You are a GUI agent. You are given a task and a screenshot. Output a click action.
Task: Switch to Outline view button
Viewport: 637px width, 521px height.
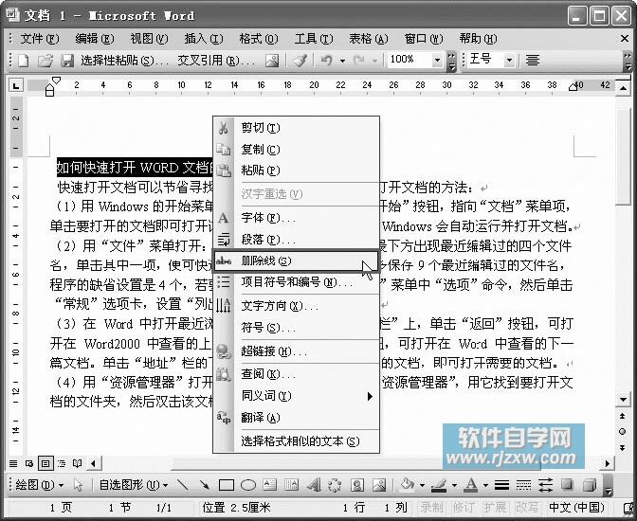(x=62, y=463)
